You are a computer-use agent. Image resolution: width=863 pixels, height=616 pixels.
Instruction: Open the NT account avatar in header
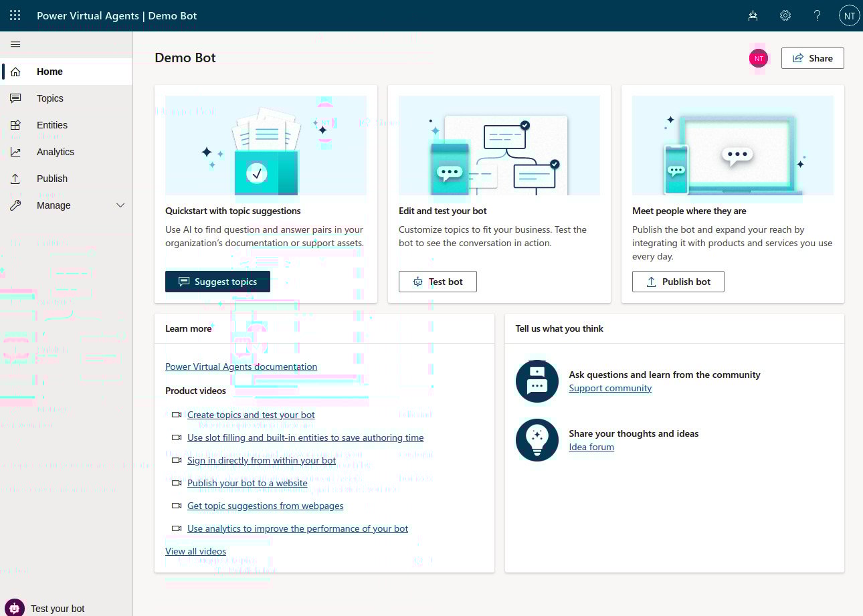pos(849,15)
